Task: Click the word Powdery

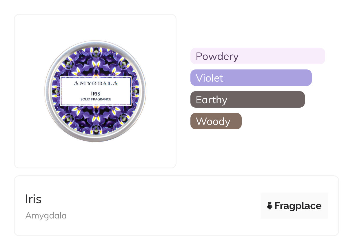Action: coord(217,56)
